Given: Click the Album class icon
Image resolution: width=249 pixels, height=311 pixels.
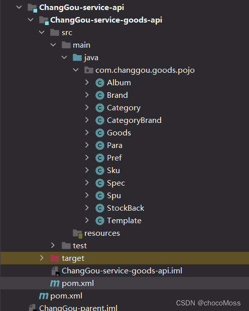Looking at the screenshot, I should coord(100,83).
